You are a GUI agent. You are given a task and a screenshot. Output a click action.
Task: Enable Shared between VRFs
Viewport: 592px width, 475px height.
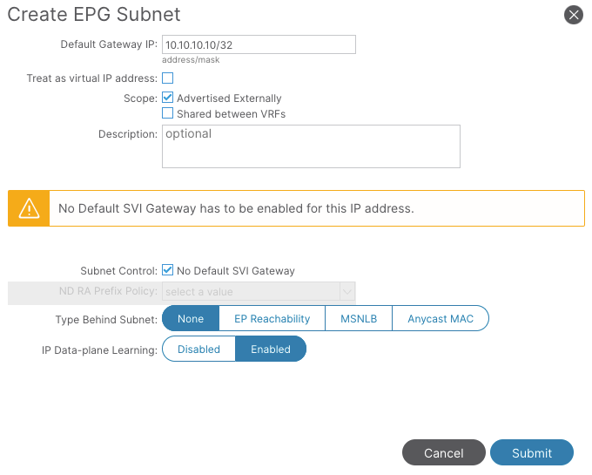coord(168,113)
